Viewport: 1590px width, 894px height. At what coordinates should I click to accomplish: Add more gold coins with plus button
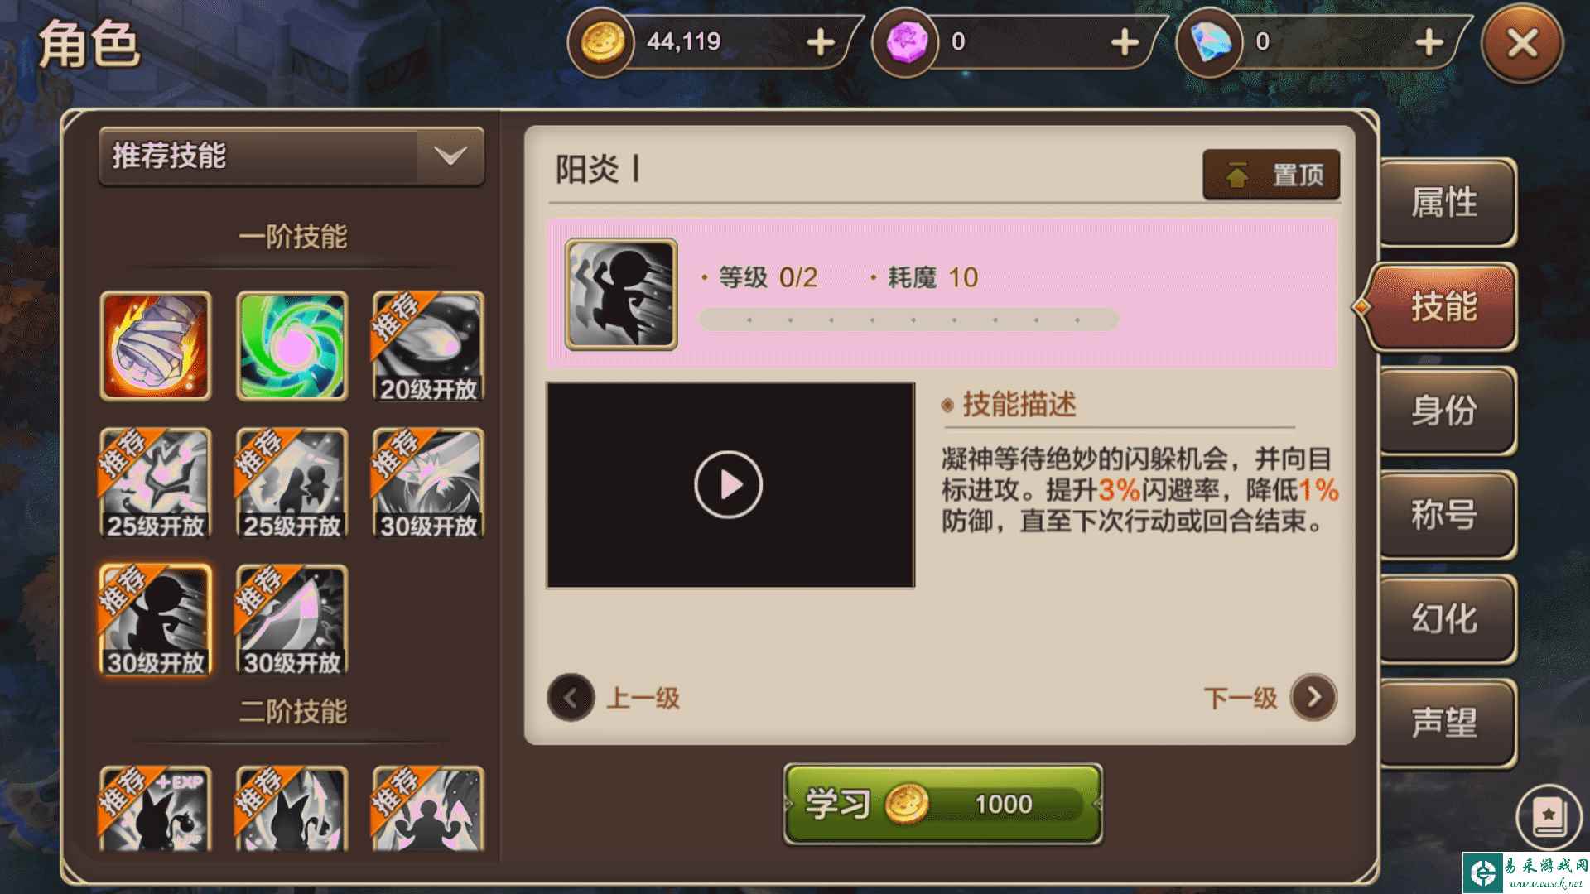[821, 42]
